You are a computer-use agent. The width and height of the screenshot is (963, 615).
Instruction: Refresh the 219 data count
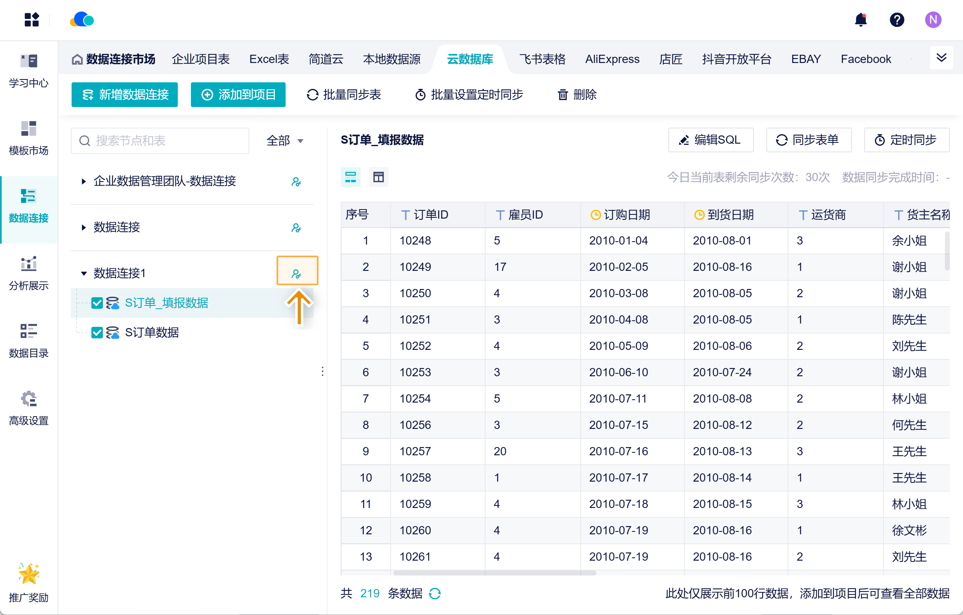(435, 593)
